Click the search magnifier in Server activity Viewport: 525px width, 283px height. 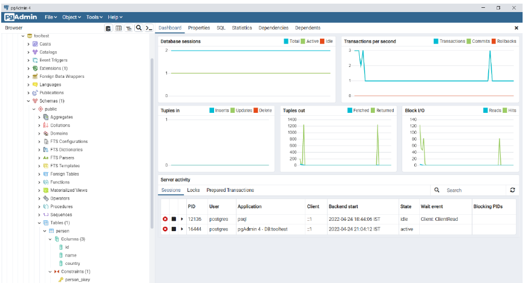(437, 190)
